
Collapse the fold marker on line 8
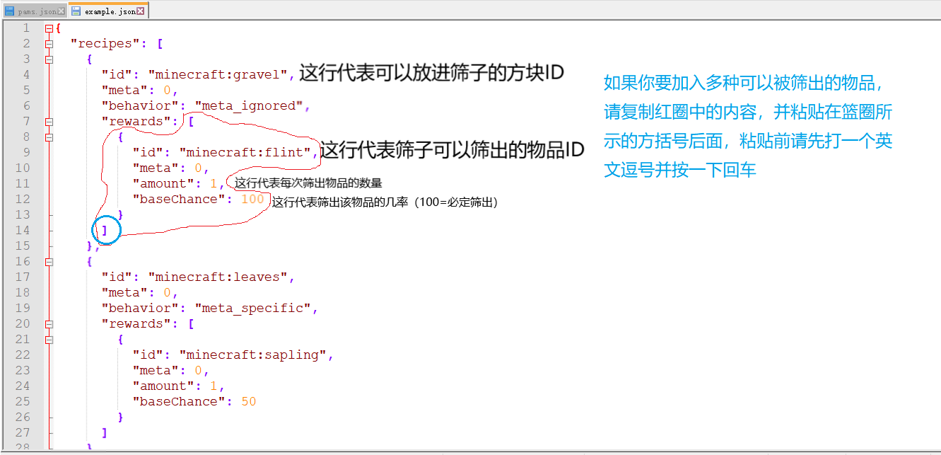48,137
